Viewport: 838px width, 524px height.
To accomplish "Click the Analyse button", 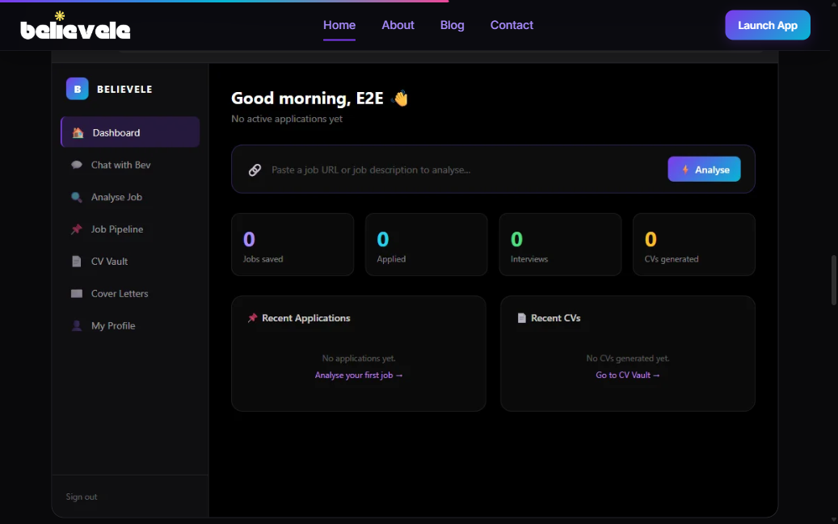I will pyautogui.click(x=704, y=169).
